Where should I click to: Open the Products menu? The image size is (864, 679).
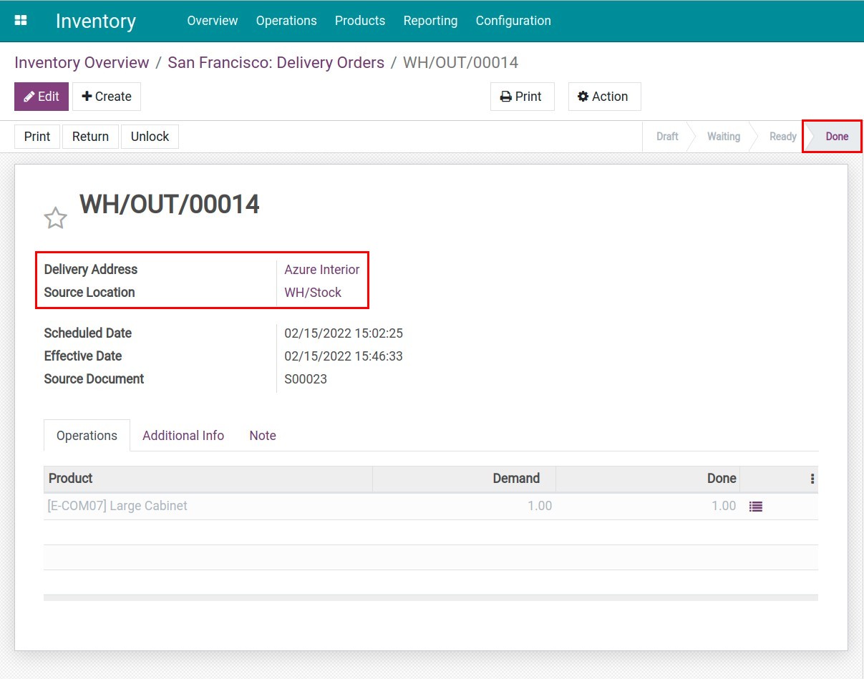pyautogui.click(x=360, y=21)
